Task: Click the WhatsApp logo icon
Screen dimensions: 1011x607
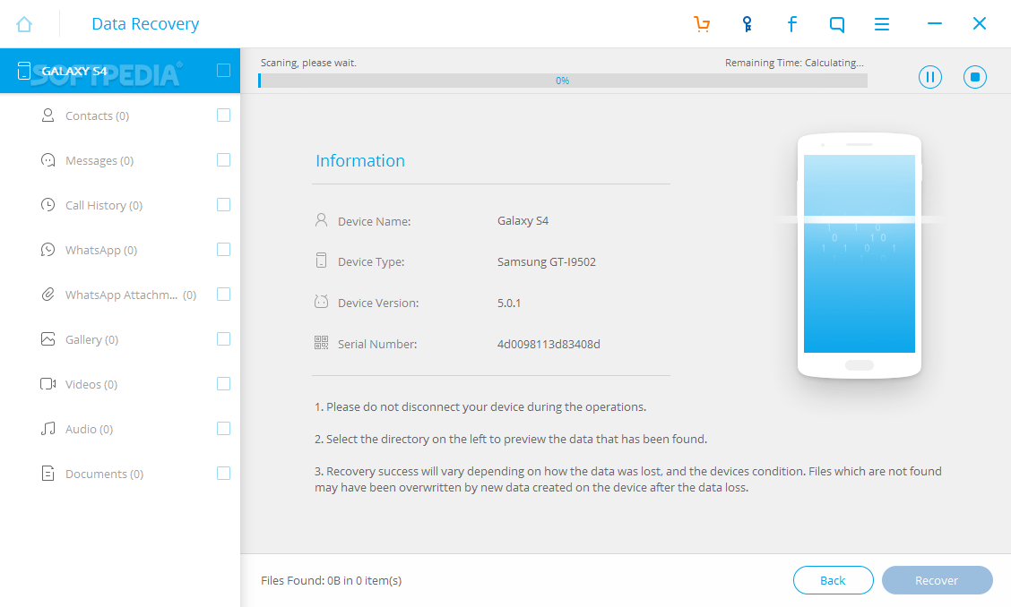Action: [48, 250]
